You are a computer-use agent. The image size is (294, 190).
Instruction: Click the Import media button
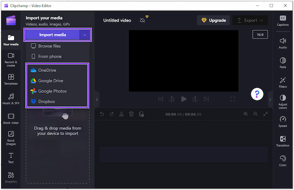(x=52, y=35)
